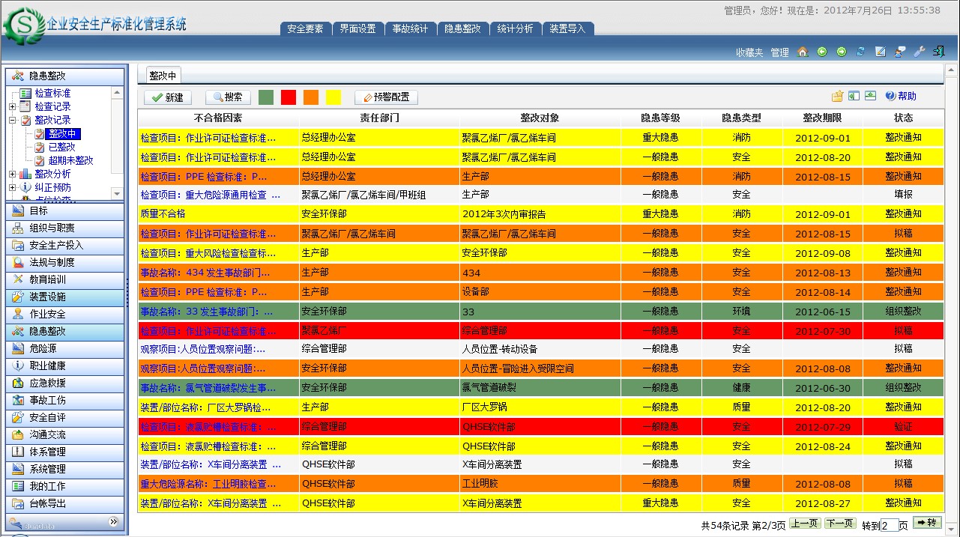Click the green back arrow icon
The height and width of the screenshot is (537, 960).
coord(822,52)
